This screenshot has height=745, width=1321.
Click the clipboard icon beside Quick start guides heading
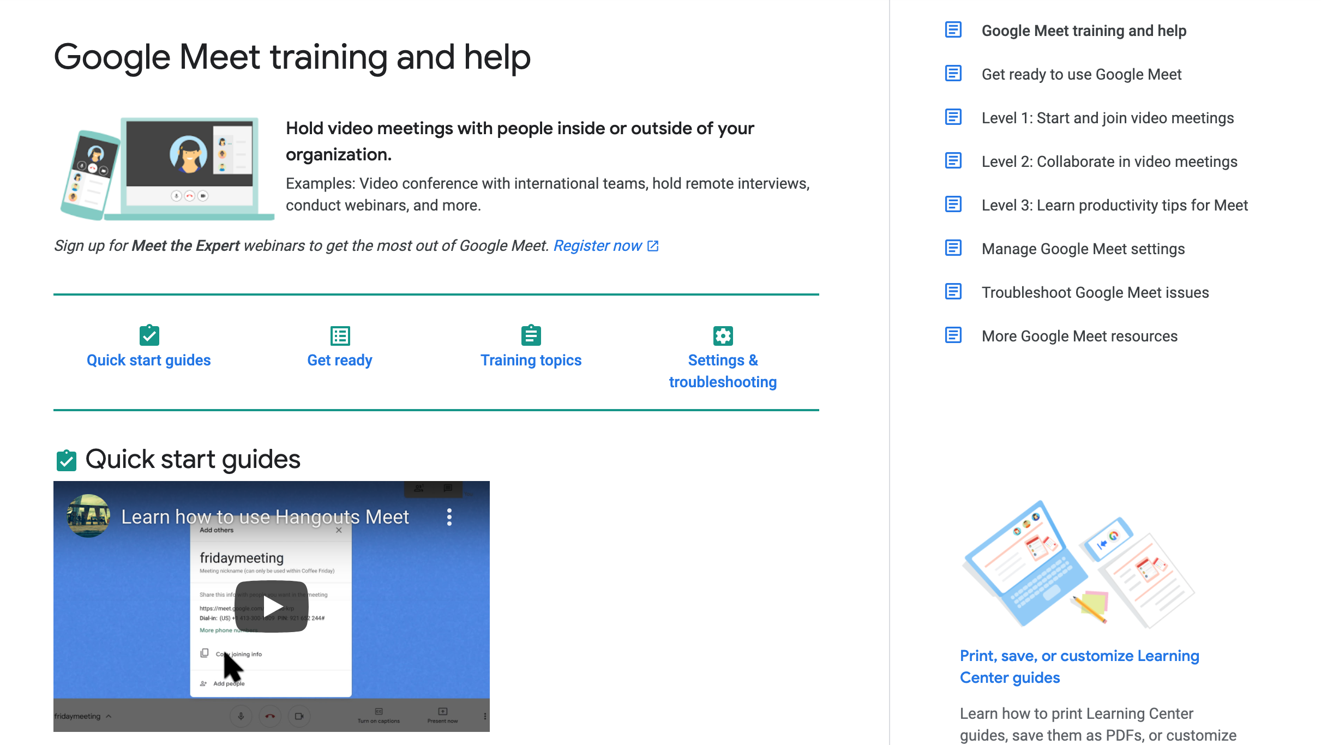coord(67,460)
